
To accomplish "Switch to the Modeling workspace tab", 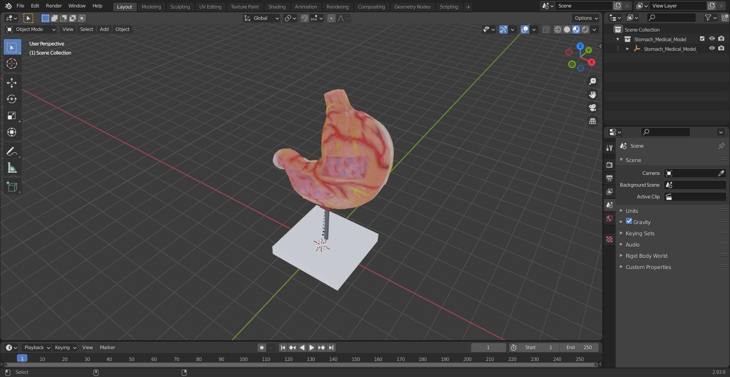I will tap(151, 6).
